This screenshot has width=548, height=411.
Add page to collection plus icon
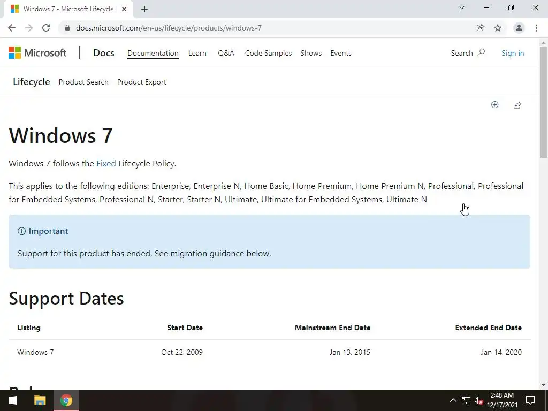click(x=494, y=105)
